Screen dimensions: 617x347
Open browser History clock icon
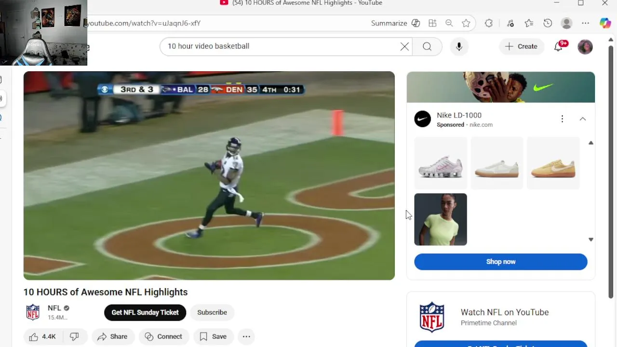coord(548,23)
